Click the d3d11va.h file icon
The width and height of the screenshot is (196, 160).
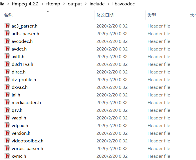coord(7,64)
